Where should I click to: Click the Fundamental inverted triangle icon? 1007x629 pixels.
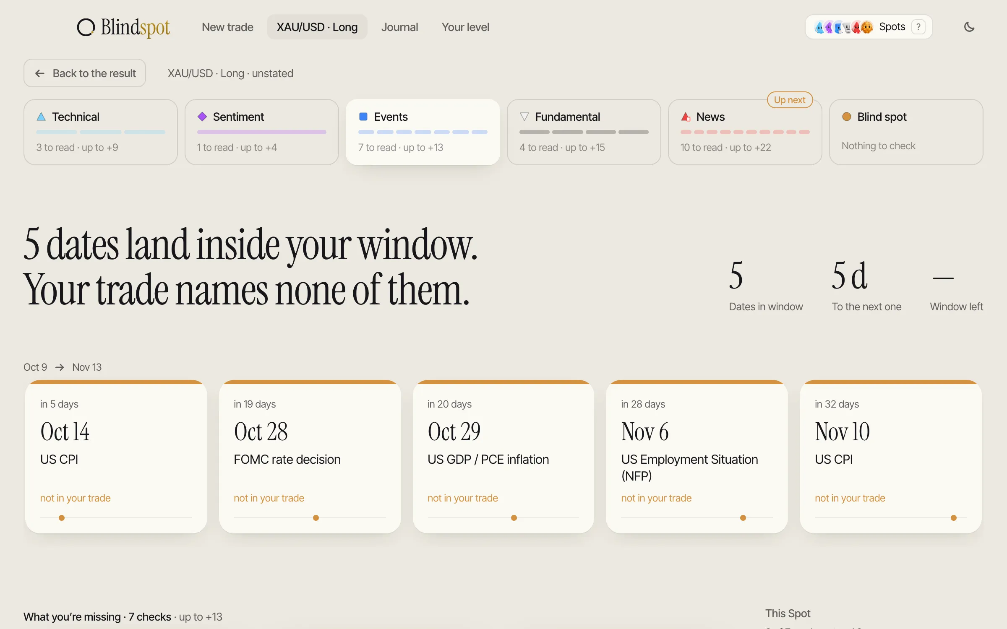524,117
